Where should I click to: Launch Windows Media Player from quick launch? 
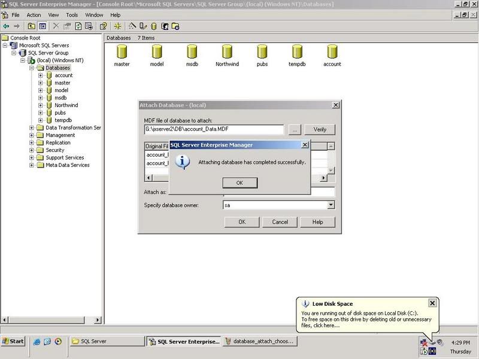58,342
